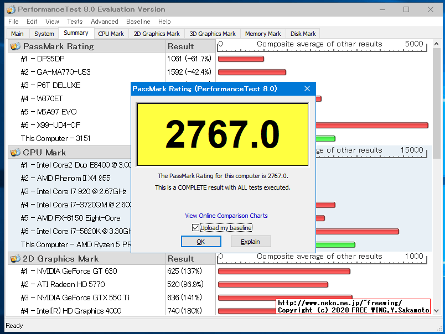Open the Baseline menu
This screenshot has height=334, width=445.
click(138, 22)
